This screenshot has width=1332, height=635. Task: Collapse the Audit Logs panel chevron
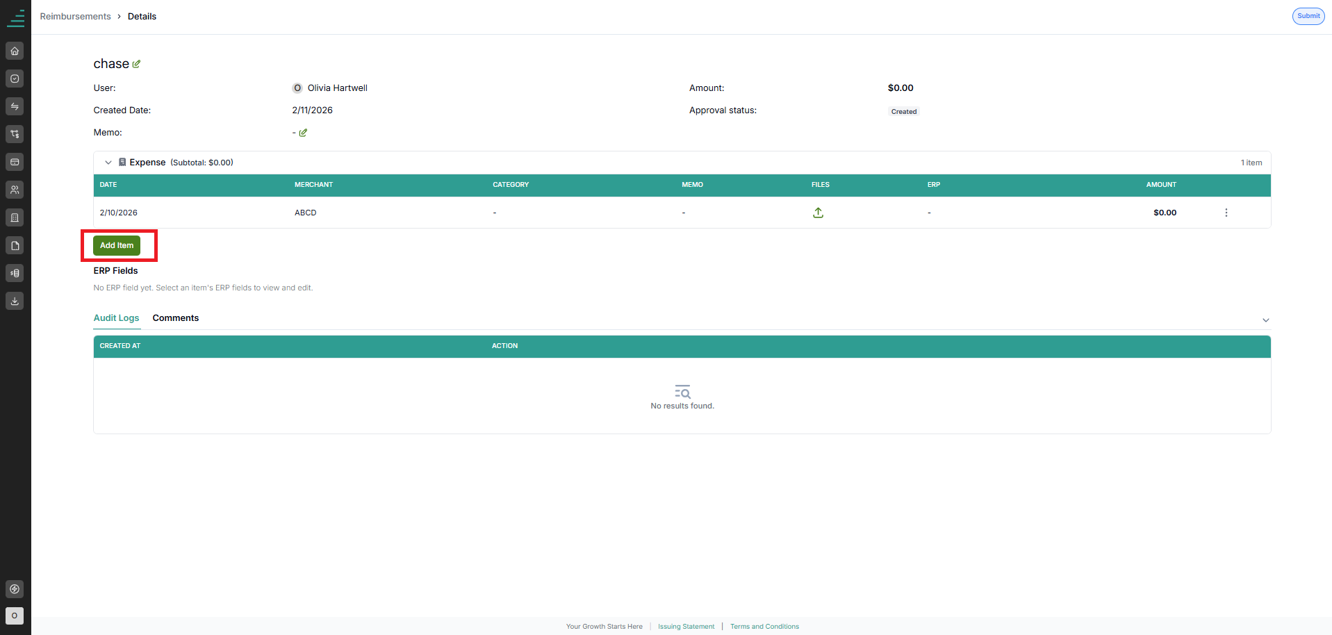(1265, 320)
